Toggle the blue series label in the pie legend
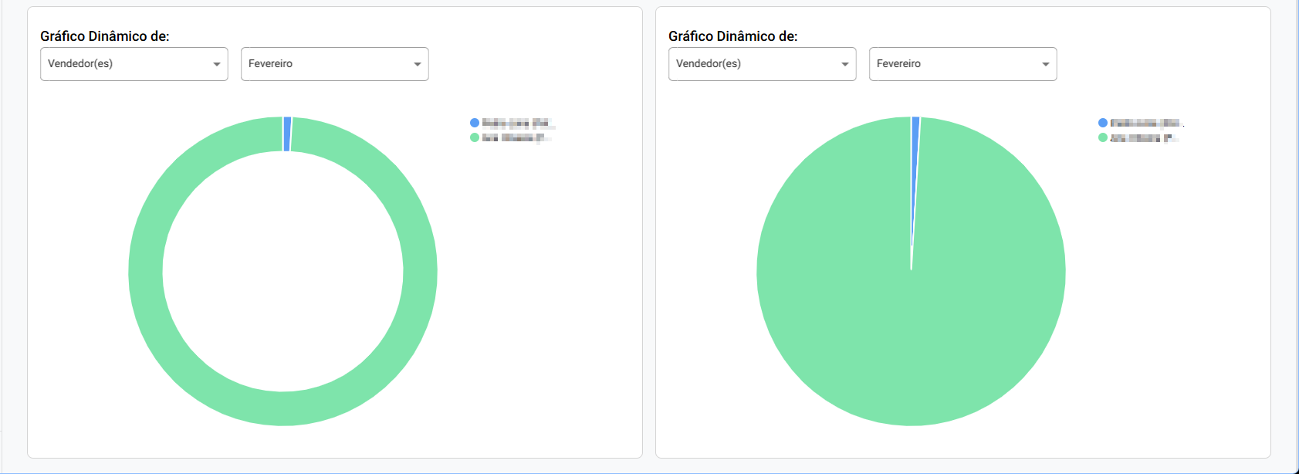The width and height of the screenshot is (1299, 474). click(1145, 123)
